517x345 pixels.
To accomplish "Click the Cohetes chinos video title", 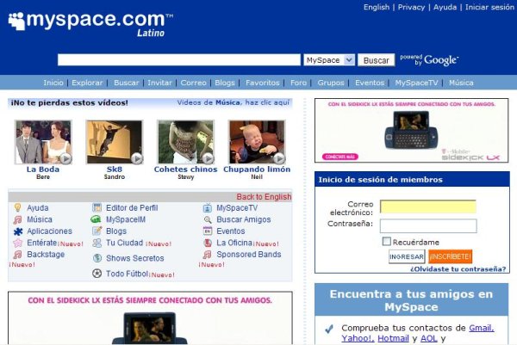I will pyautogui.click(x=185, y=169).
